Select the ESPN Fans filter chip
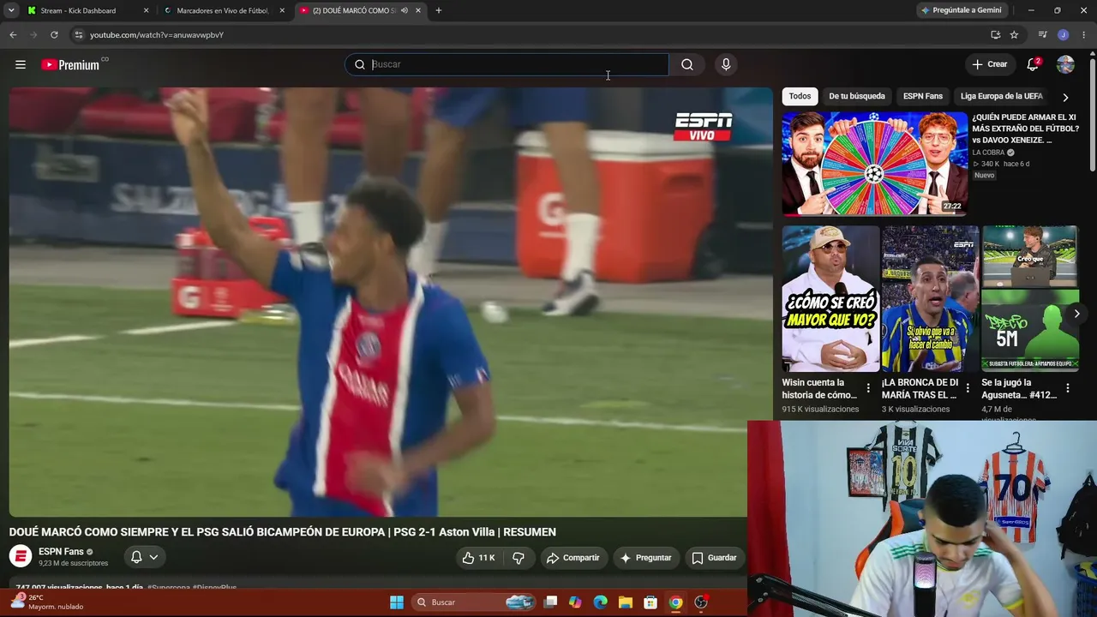The width and height of the screenshot is (1097, 617). point(923,96)
